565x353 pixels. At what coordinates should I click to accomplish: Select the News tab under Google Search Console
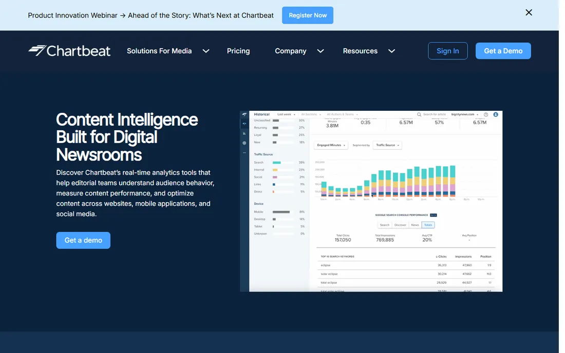coord(415,225)
